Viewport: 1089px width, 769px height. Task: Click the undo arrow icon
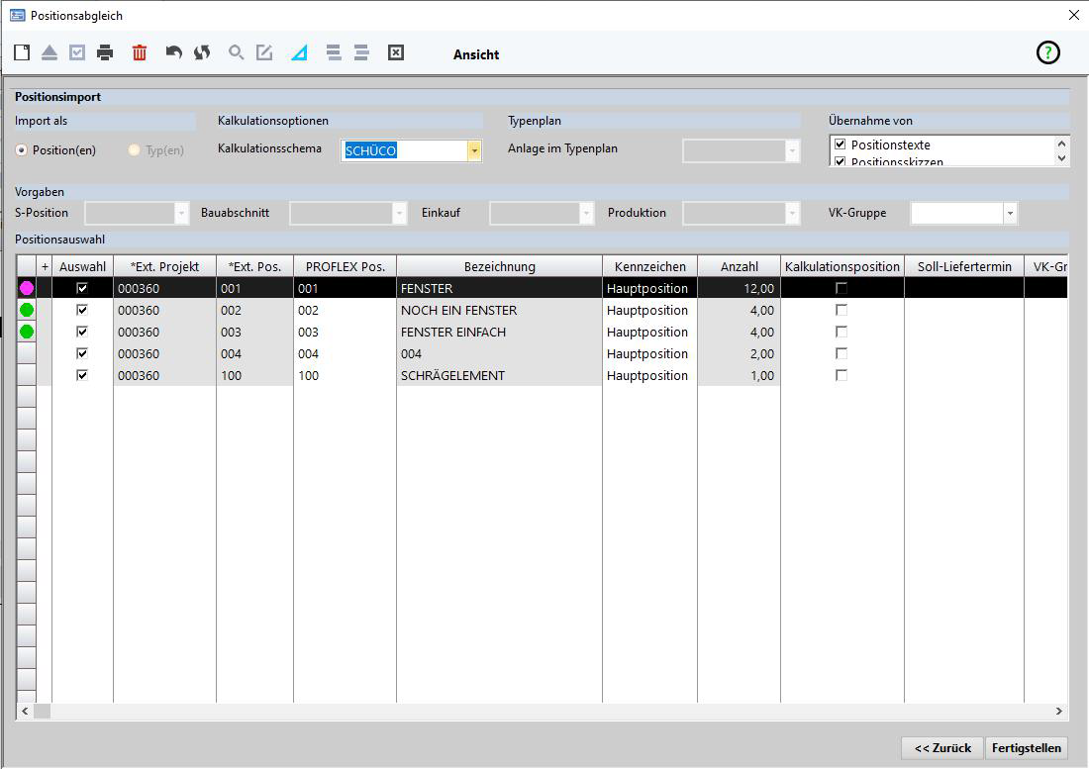coord(174,53)
